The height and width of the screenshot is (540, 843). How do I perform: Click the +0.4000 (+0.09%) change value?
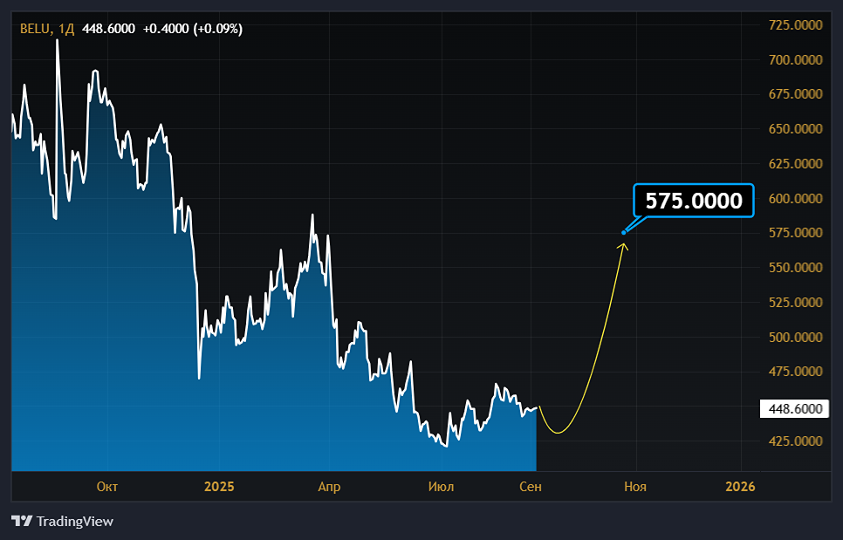tap(193, 29)
